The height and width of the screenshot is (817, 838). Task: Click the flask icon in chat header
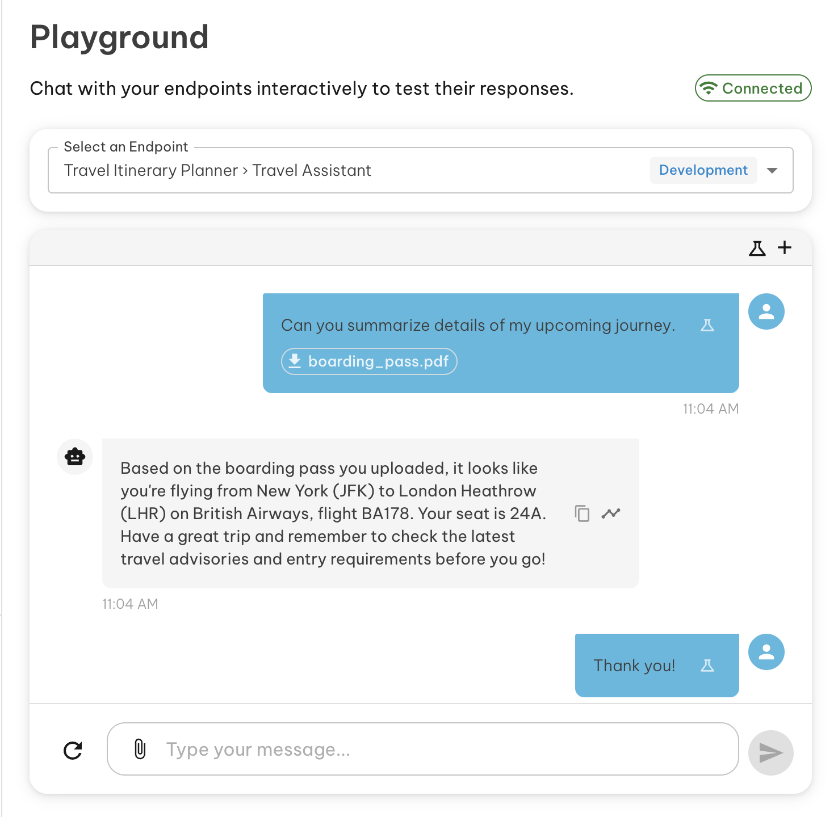(757, 248)
